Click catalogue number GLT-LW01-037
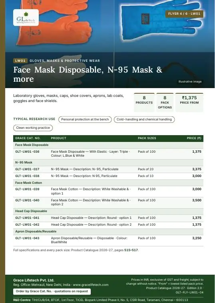The image size is (215, 303). point(27,169)
